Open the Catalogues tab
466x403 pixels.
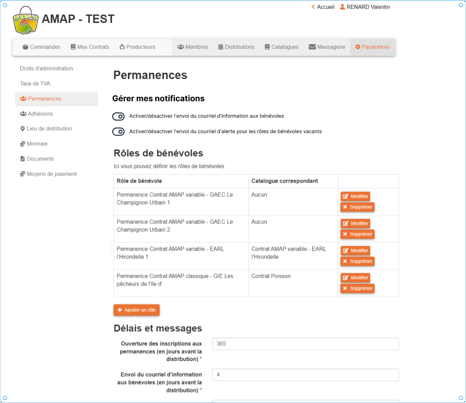point(281,47)
